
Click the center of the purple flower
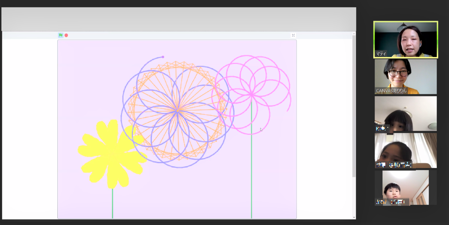[x=178, y=111]
